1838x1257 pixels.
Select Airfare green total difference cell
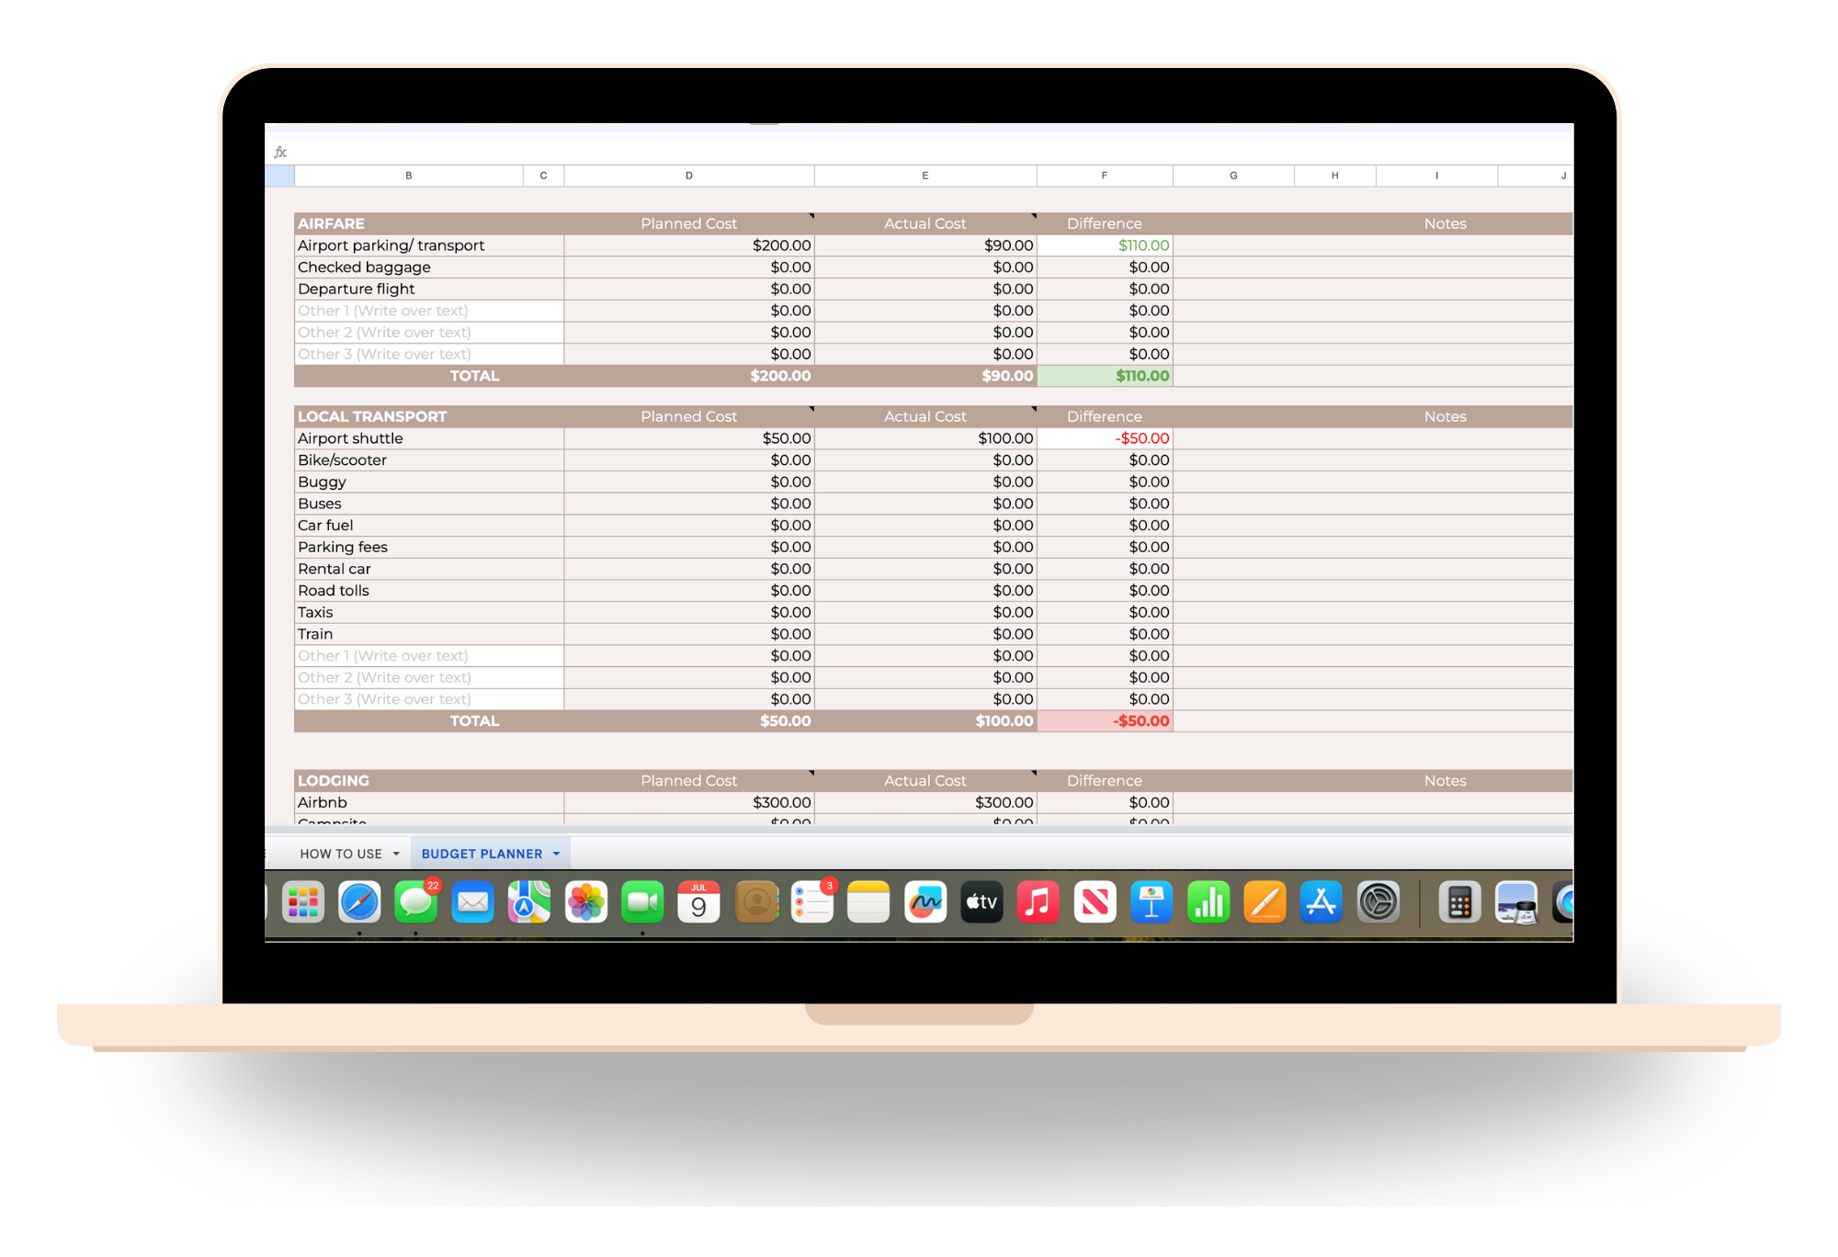pyautogui.click(x=1105, y=376)
